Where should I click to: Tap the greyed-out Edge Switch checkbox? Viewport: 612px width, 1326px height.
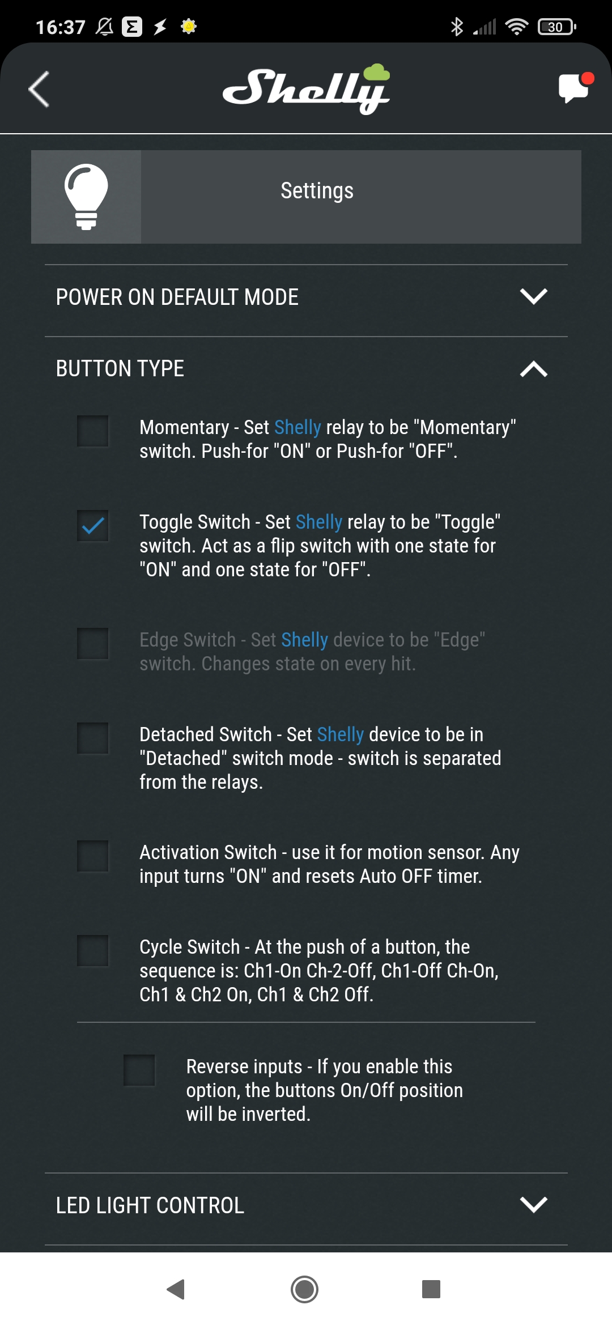(93, 644)
